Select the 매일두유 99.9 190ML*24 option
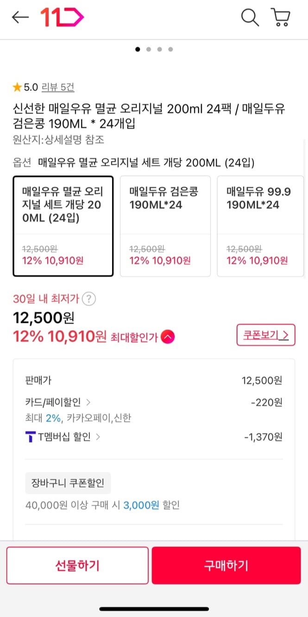This screenshot has width=308, height=617. [260, 226]
